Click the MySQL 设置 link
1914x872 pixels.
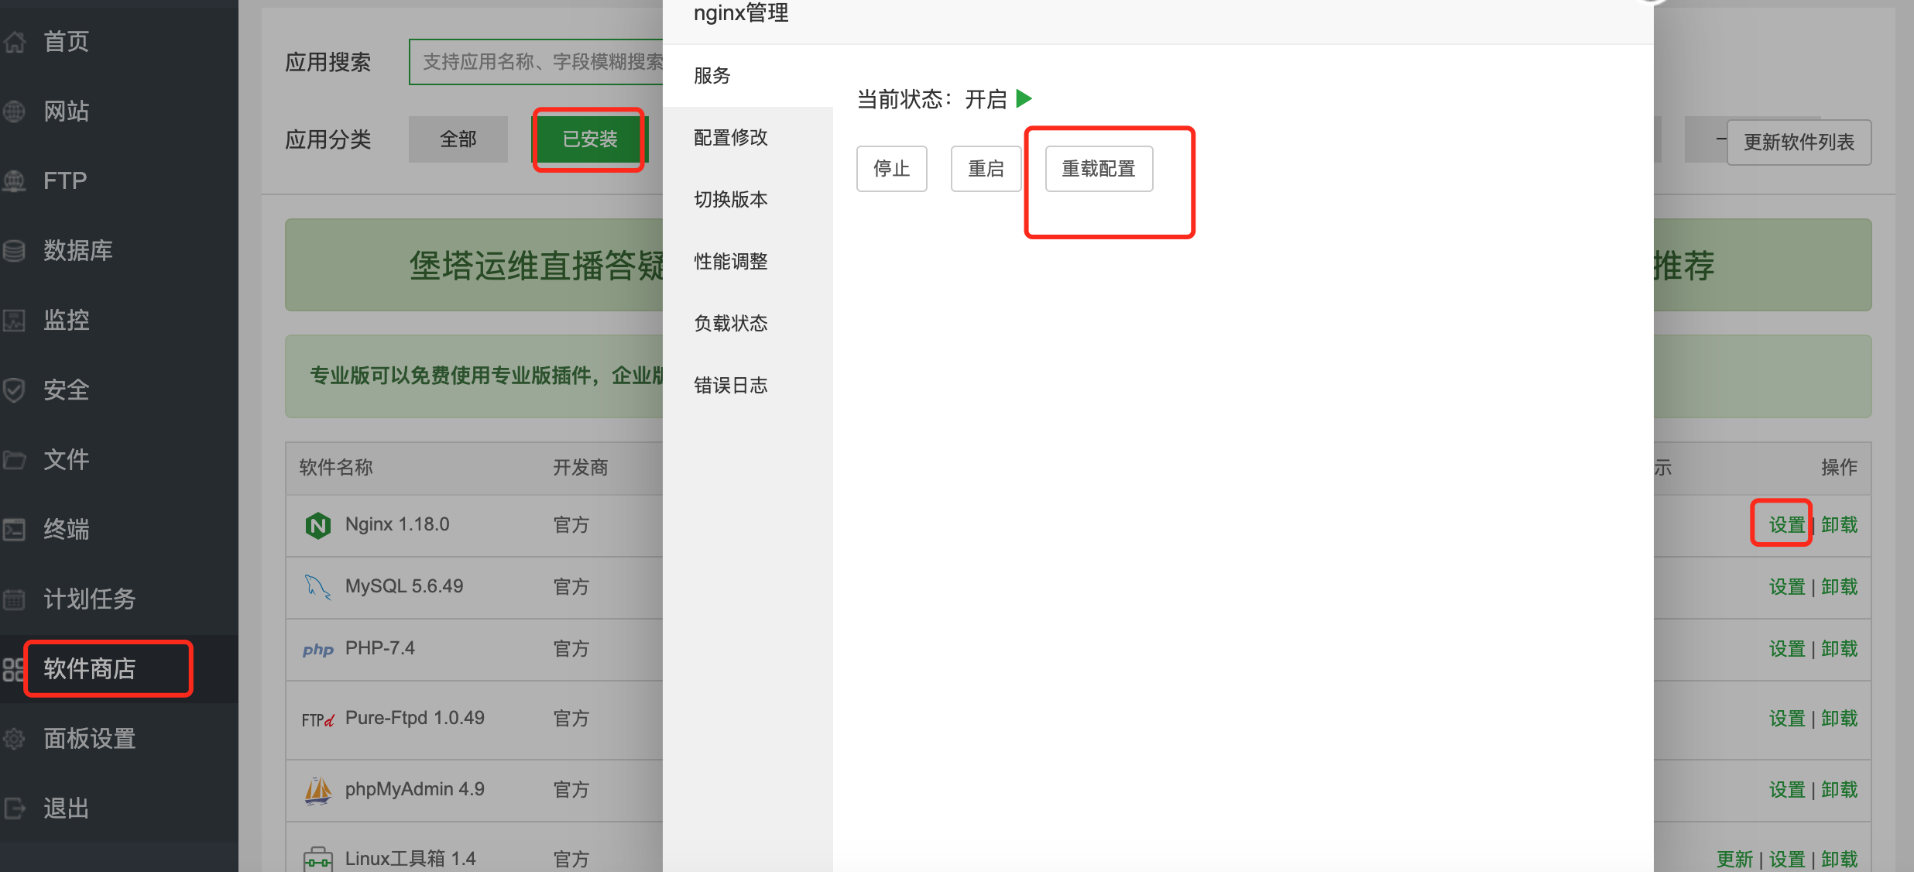pos(1786,587)
